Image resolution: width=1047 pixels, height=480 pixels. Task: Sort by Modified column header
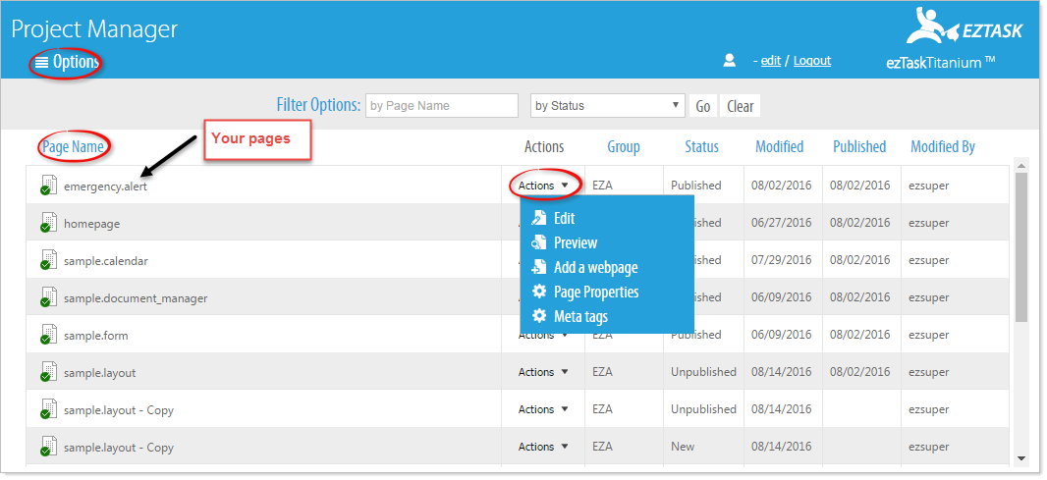coord(779,147)
